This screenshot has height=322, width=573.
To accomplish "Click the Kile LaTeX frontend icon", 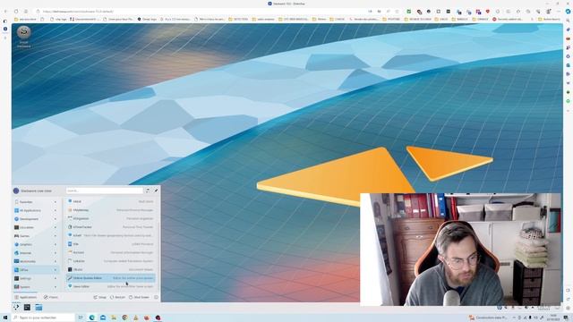I will (70, 244).
